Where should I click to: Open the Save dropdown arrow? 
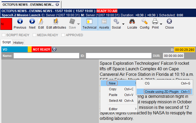click(x=78, y=24)
